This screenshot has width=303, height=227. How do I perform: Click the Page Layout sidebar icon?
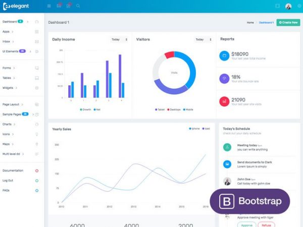pos(37,104)
